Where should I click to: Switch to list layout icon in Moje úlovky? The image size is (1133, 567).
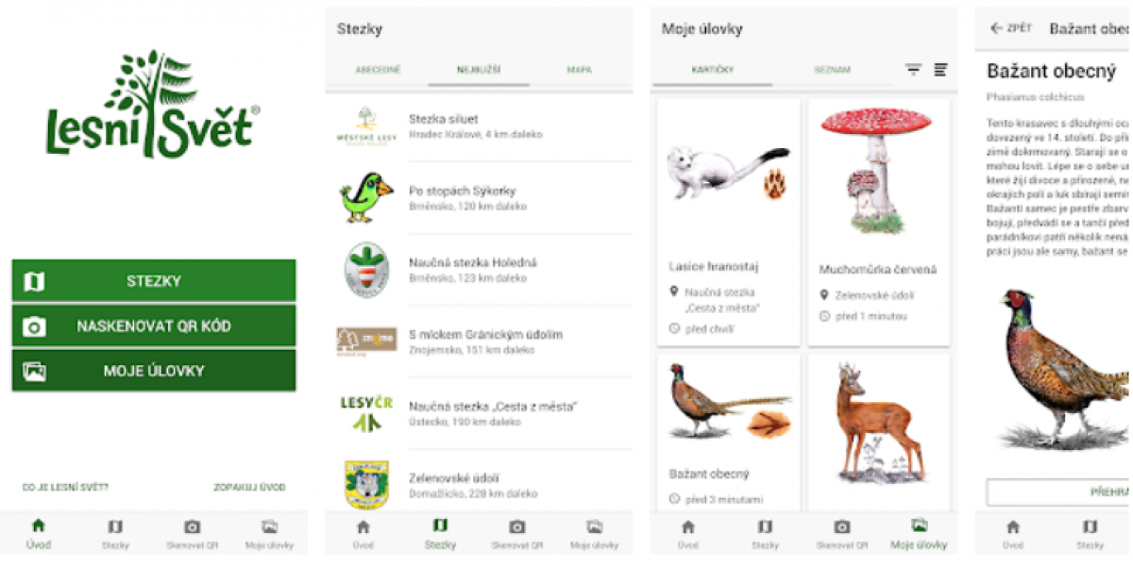(940, 70)
